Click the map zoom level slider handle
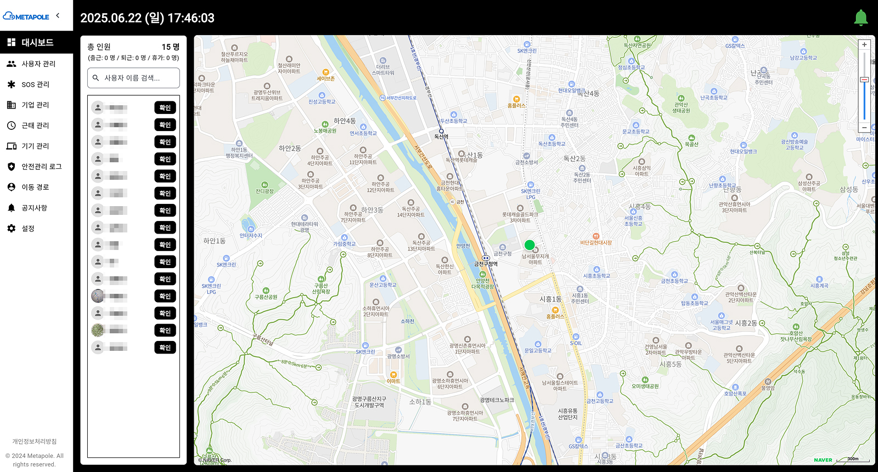Viewport: 878px width, 472px height. (x=864, y=80)
